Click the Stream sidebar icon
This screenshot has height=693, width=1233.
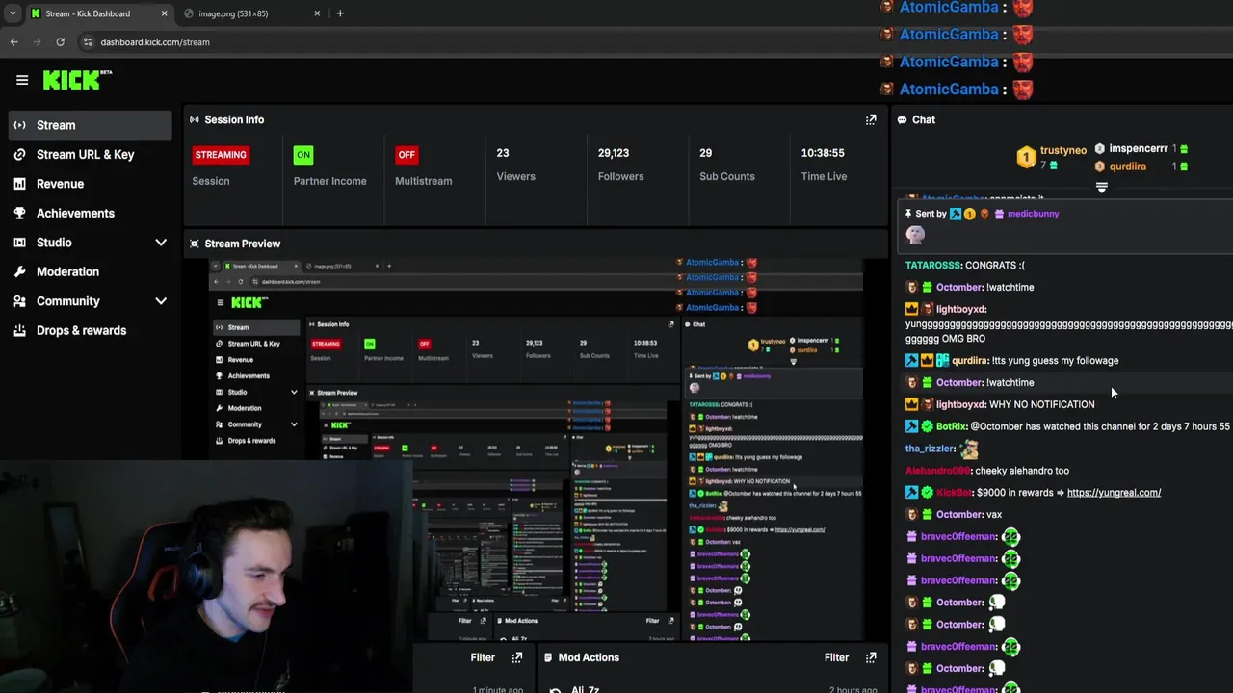click(x=20, y=125)
